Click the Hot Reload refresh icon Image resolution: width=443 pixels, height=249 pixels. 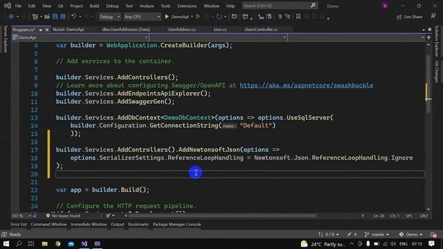tap(219, 17)
